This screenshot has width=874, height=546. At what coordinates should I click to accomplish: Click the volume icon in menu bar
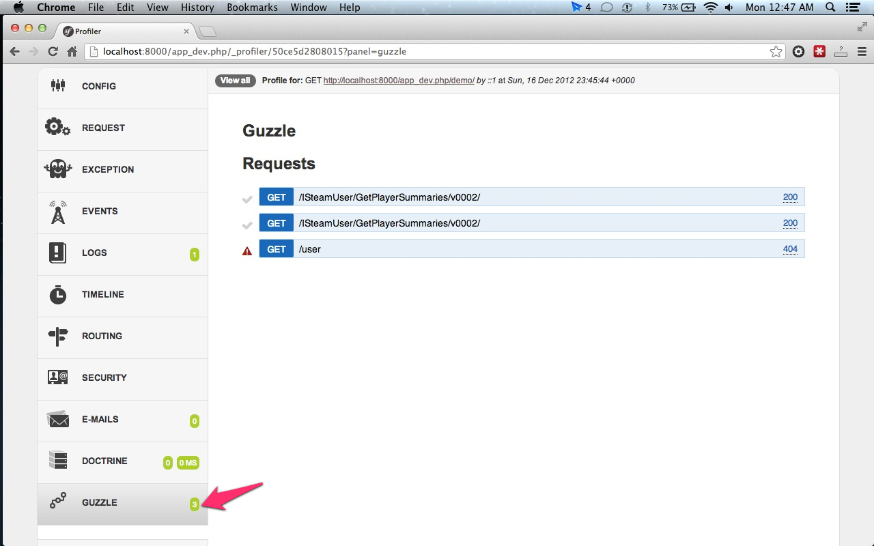point(729,8)
